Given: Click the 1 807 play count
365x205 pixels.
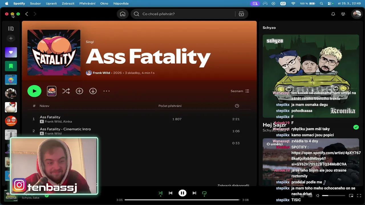Looking at the screenshot, I should tap(177, 119).
